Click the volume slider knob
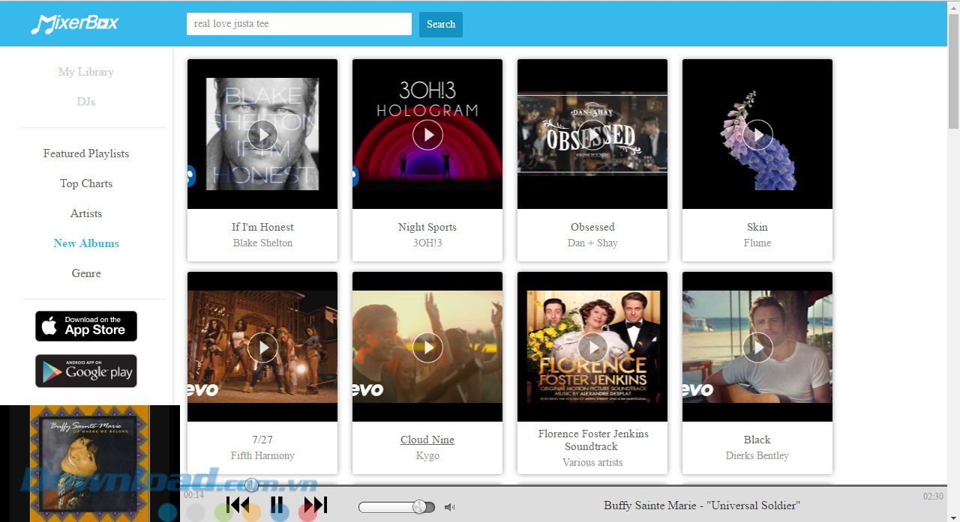960x522 pixels. point(419,507)
